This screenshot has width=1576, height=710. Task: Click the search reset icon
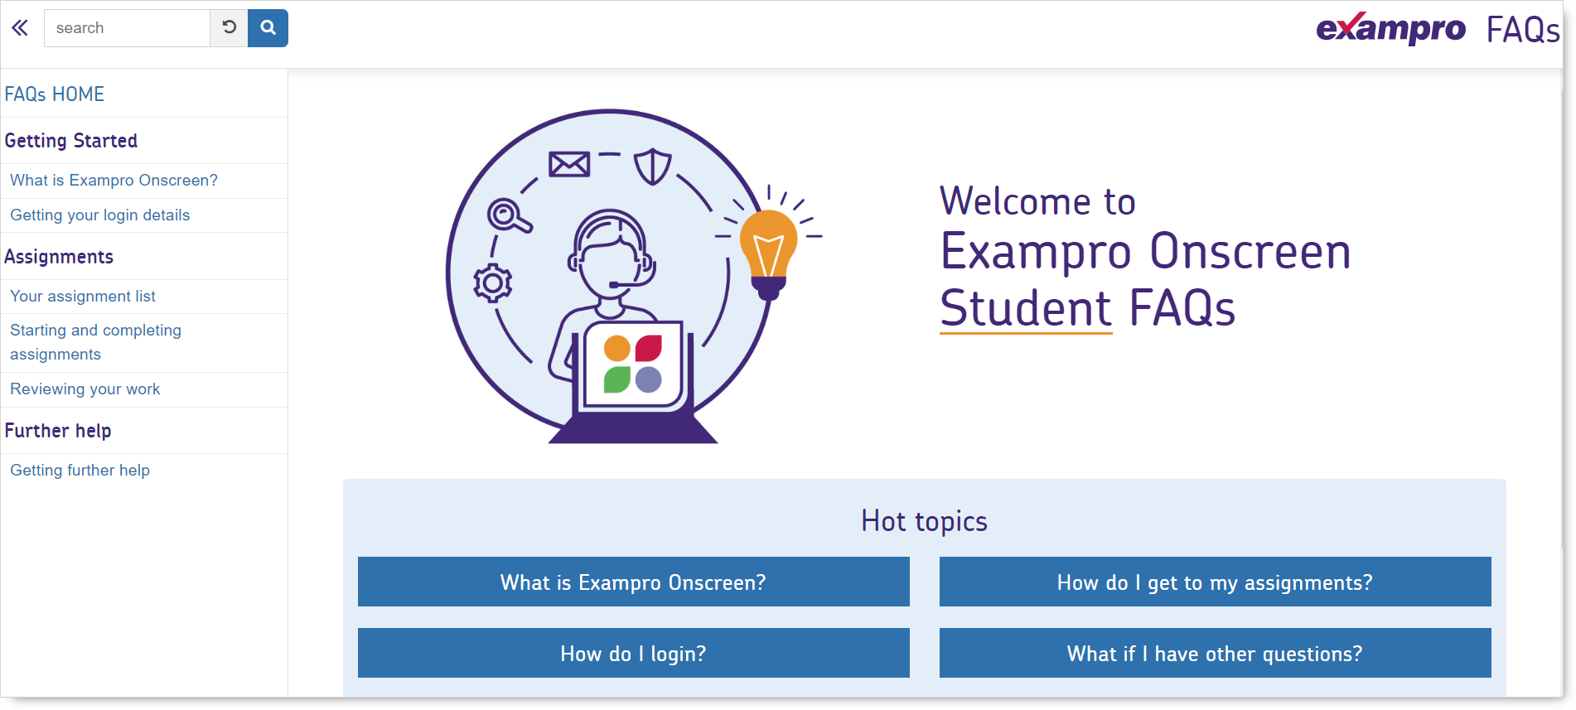pyautogui.click(x=230, y=28)
